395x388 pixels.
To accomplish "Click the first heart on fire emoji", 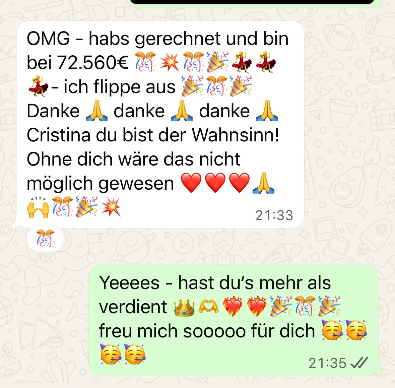I will (233, 307).
